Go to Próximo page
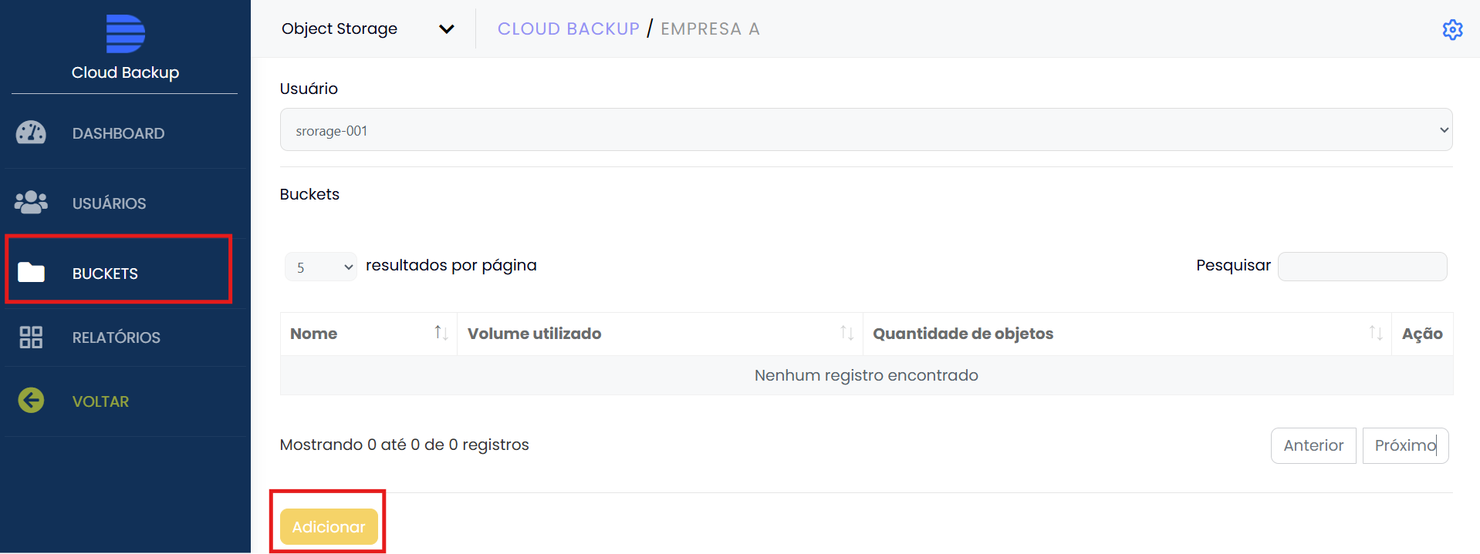The width and height of the screenshot is (1480, 554). (1405, 445)
